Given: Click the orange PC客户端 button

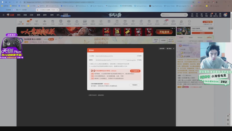Looking at the screenshot, I should (x=208, y=22).
